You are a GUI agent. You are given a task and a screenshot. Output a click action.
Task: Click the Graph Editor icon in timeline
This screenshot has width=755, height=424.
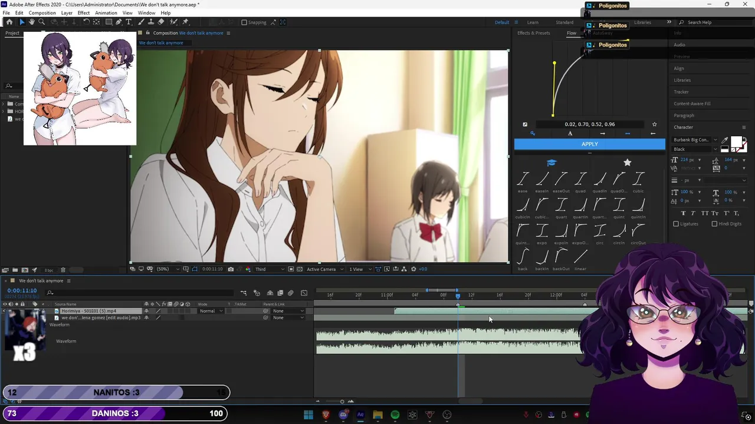pos(304,293)
